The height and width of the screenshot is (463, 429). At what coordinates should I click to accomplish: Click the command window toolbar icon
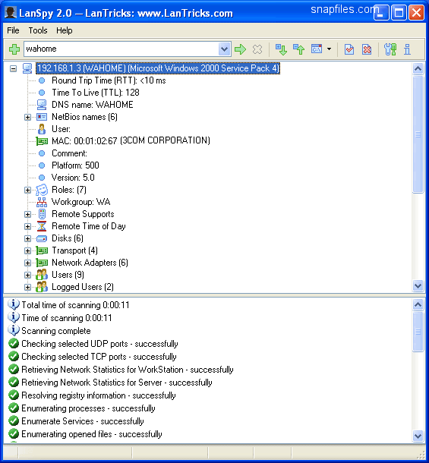pyautogui.click(x=317, y=49)
